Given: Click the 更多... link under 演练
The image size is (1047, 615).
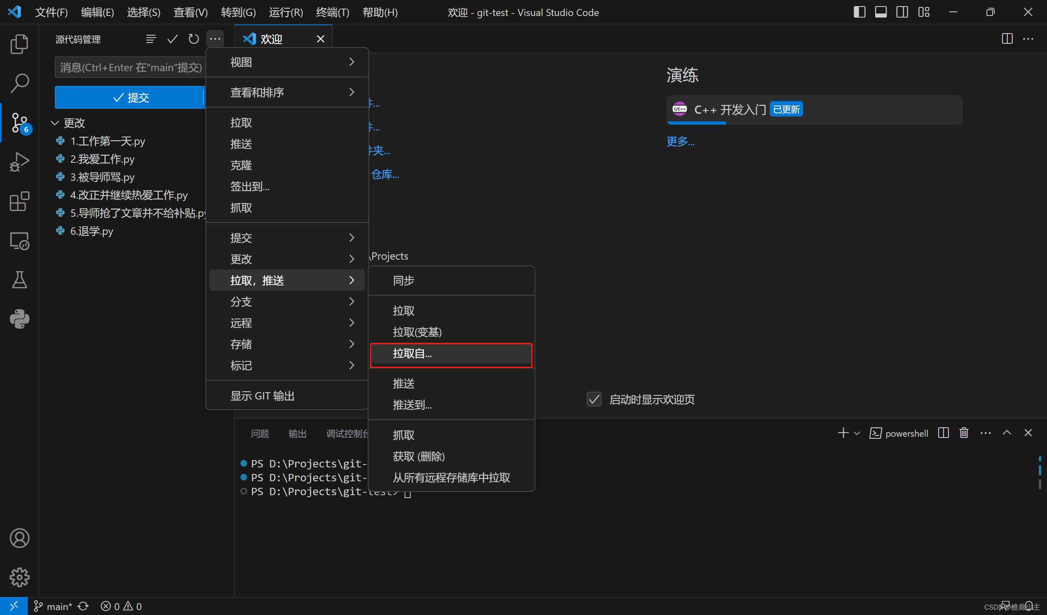Looking at the screenshot, I should pos(680,142).
